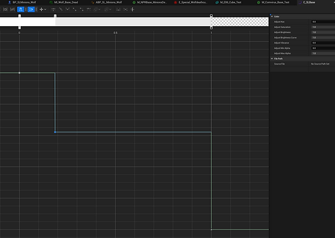Screen dimensions: 335x238
Task: Open the axis snapping dropdown arrow
Action: click(45, 9)
